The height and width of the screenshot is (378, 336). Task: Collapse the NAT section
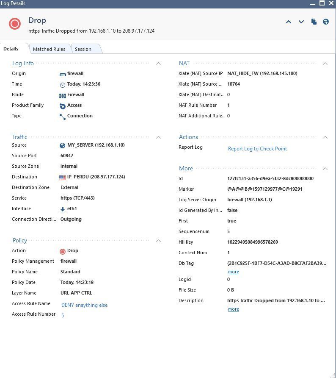click(x=325, y=64)
